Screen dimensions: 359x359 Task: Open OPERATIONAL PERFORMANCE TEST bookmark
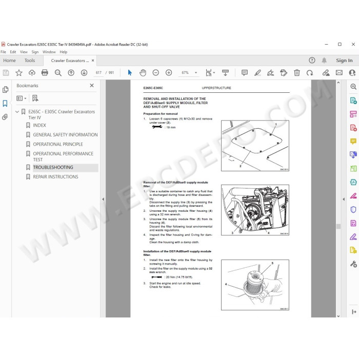pos(63,156)
